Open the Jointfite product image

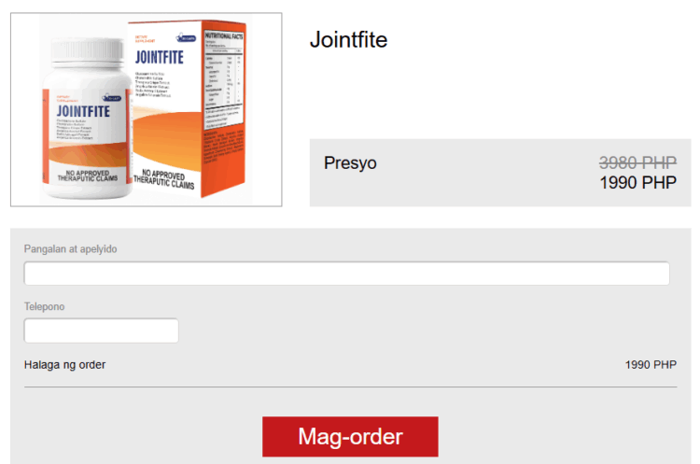tap(146, 109)
